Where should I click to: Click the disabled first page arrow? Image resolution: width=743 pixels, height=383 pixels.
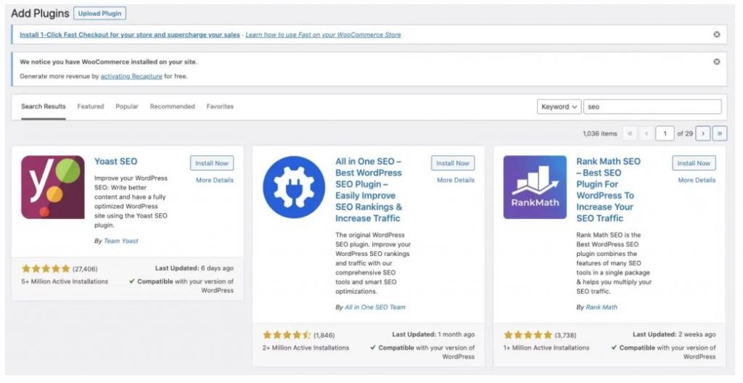click(630, 133)
